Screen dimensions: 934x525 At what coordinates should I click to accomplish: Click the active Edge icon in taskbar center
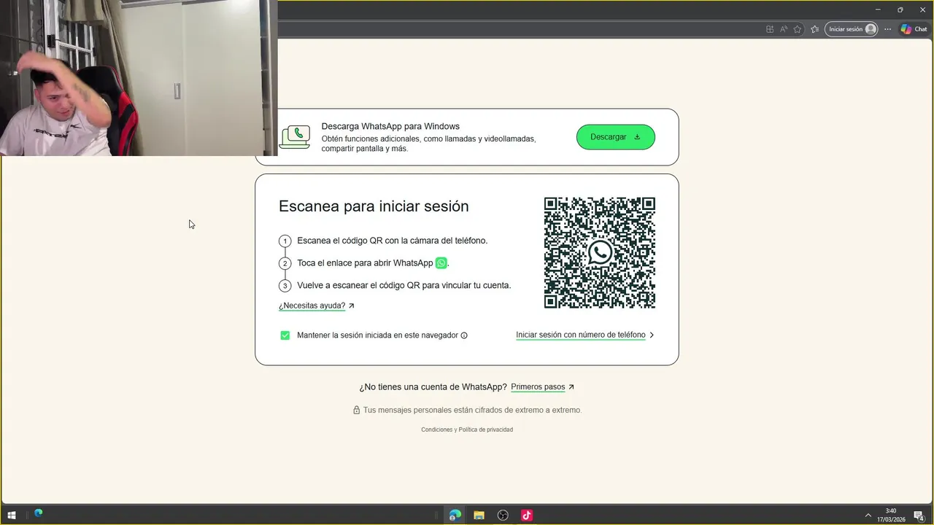click(455, 515)
